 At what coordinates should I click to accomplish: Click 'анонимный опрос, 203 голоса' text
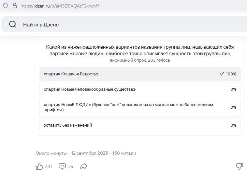pyautogui.click(x=140, y=60)
